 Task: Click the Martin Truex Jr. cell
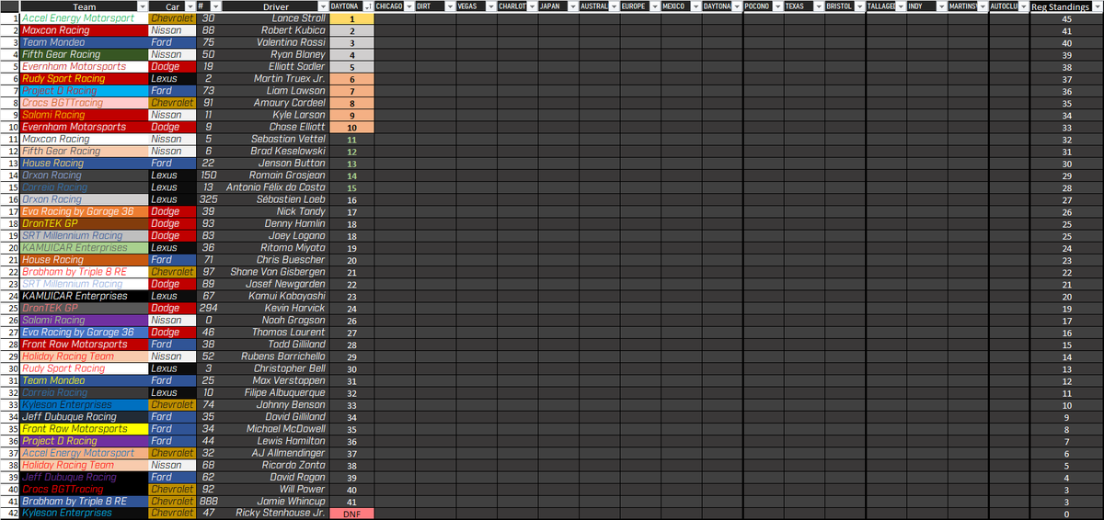(x=275, y=79)
